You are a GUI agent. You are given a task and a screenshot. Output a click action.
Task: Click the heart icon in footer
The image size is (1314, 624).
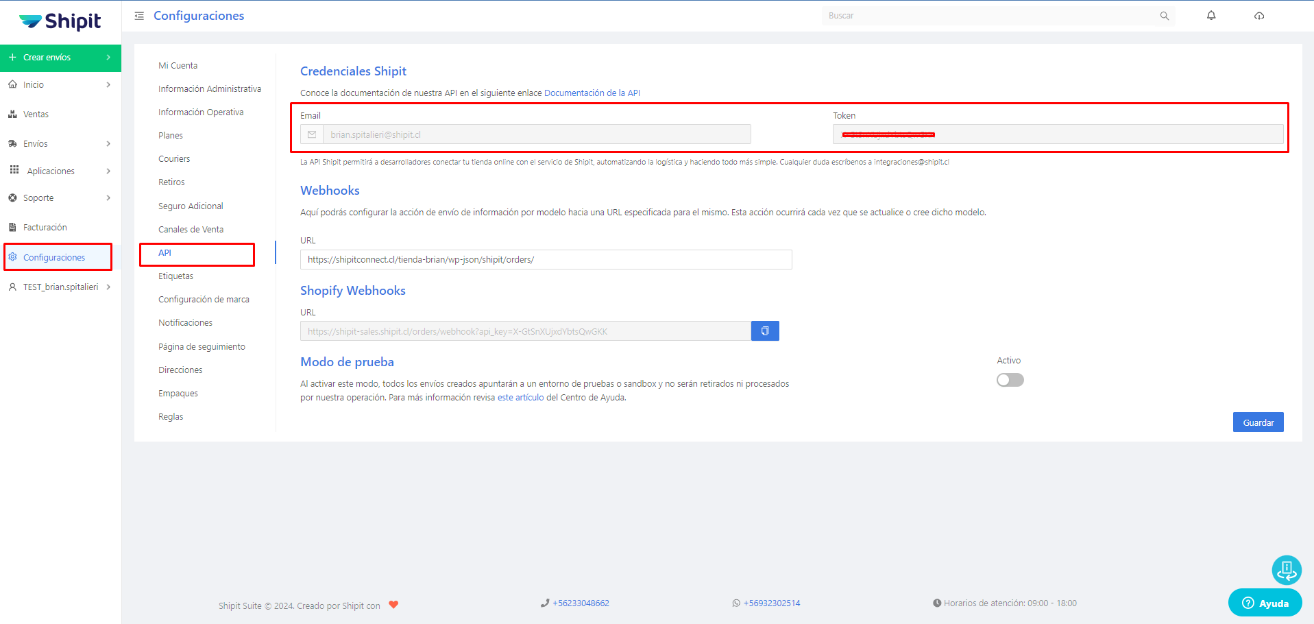[393, 605]
